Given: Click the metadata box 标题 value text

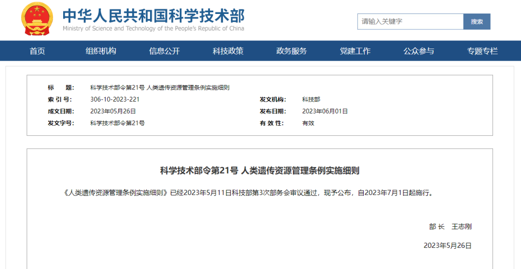Looking at the screenshot, I should pyautogui.click(x=160, y=88).
